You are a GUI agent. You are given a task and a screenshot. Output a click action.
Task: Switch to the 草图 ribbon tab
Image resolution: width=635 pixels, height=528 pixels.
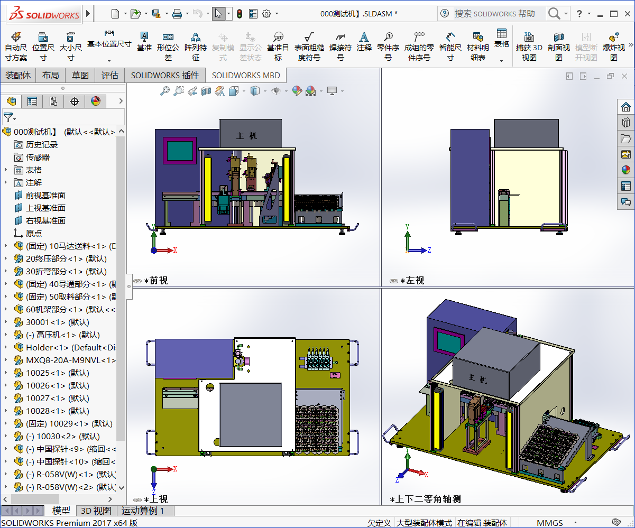pyautogui.click(x=80, y=75)
